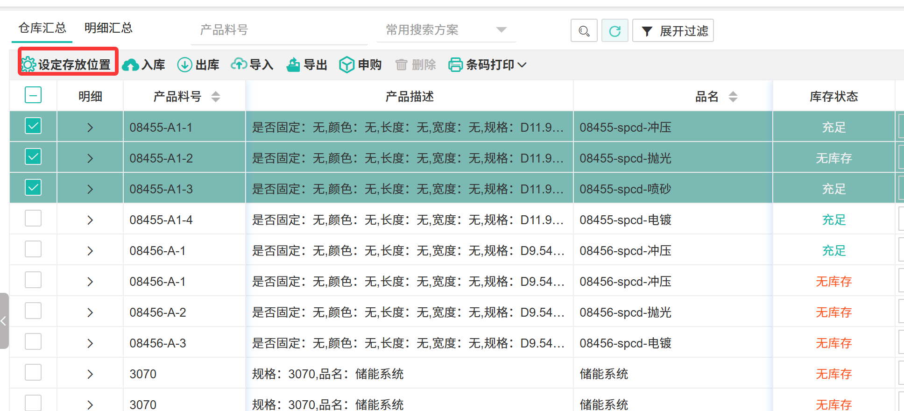Open the 条码打印 dropdown menu
Screen dimensions: 904x411
(x=487, y=65)
